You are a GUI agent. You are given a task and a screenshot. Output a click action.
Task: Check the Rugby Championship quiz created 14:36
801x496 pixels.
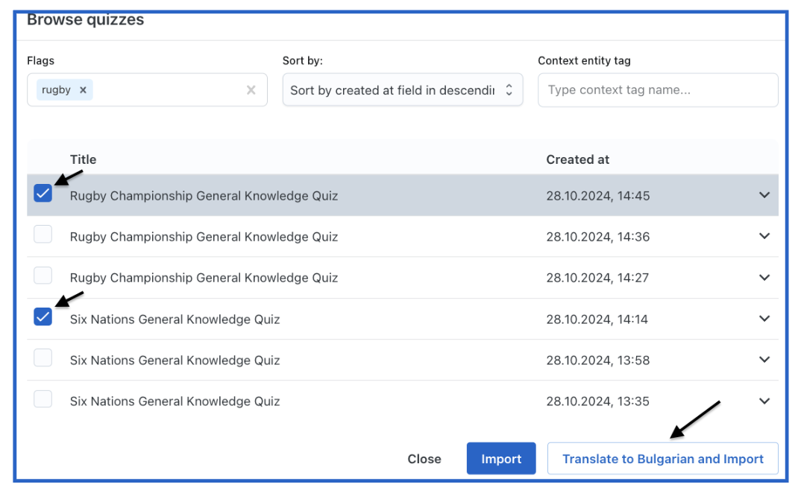(x=43, y=235)
